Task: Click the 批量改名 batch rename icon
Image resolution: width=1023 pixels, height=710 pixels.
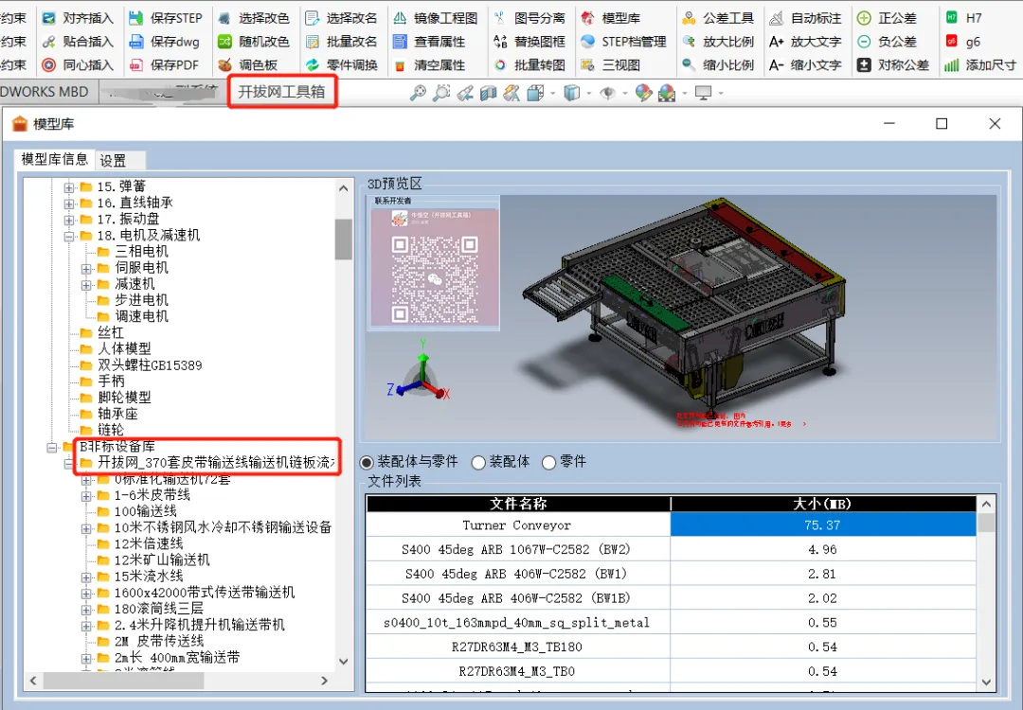Action: click(313, 42)
